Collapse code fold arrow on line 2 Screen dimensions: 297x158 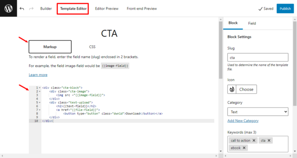pyautogui.click(x=39, y=91)
